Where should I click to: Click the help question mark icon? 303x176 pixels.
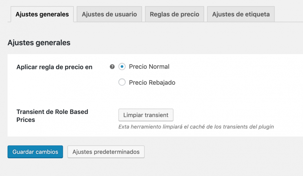112,67
